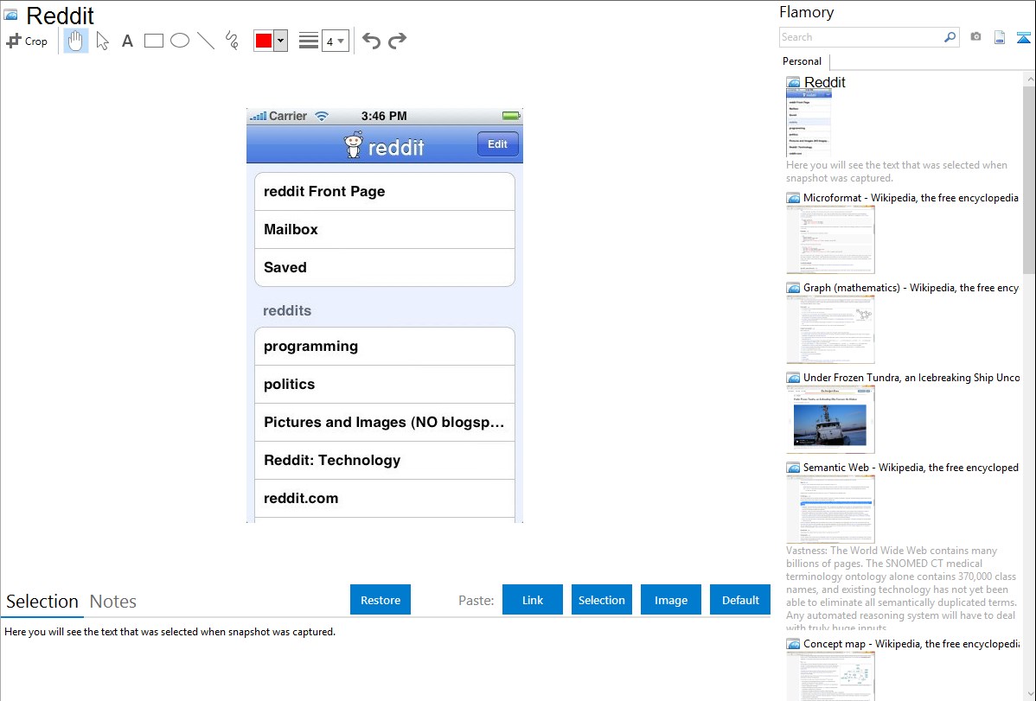
Task: Activate the hand pan tool
Action: point(76,41)
